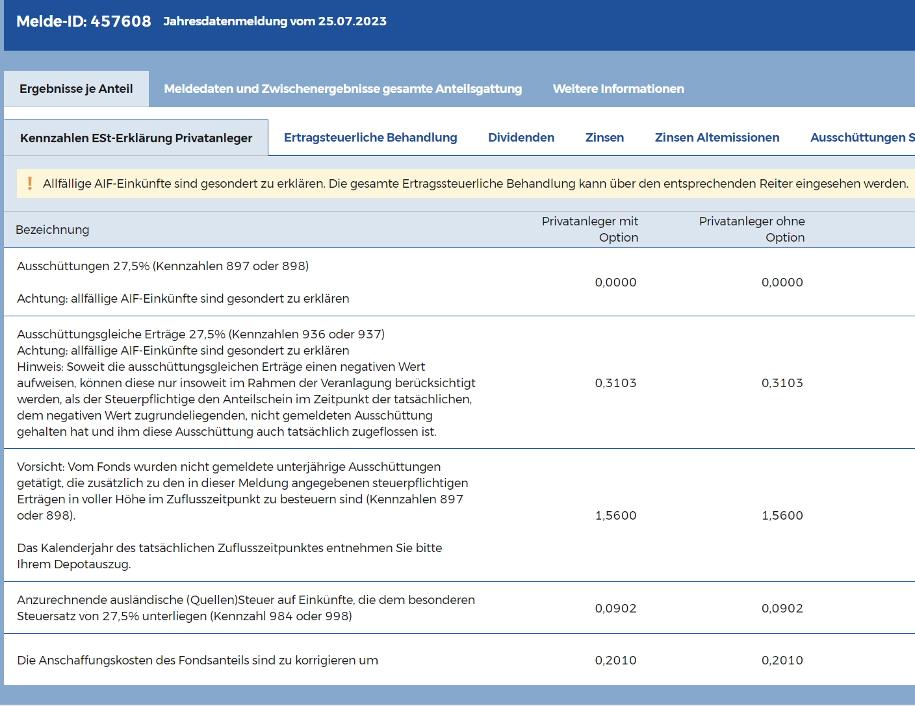Click the Privatanleger mit Option column header
The image size is (915, 706).
(x=589, y=229)
